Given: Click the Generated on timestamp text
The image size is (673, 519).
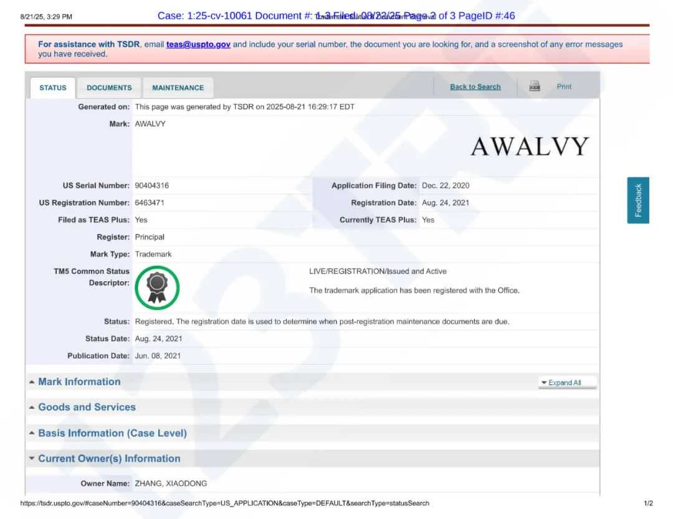Looking at the screenshot, I should 245,106.
